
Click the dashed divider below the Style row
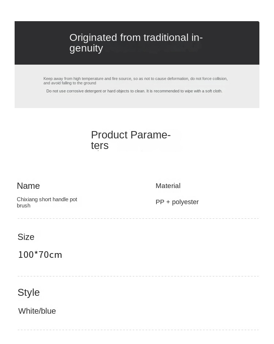pos(138,330)
